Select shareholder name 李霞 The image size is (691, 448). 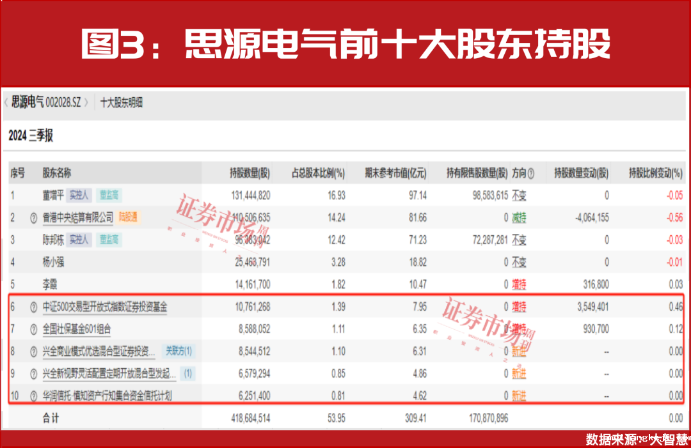pos(50,284)
